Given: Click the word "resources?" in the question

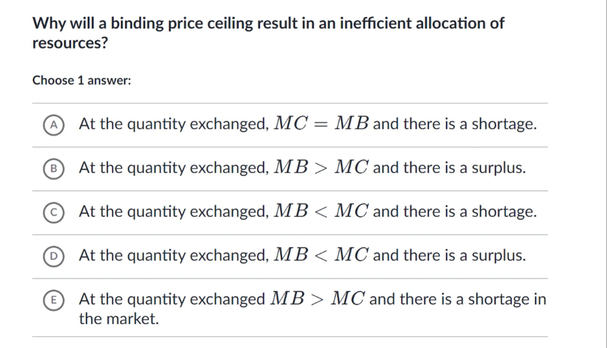Looking at the screenshot, I should 70,43.
